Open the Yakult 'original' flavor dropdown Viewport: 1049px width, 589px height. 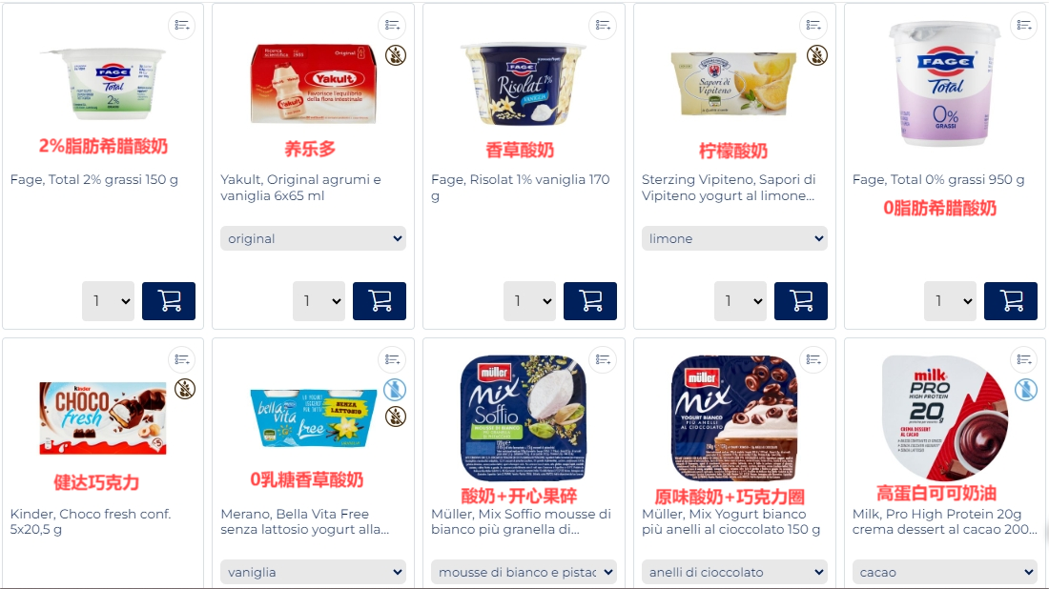point(313,238)
